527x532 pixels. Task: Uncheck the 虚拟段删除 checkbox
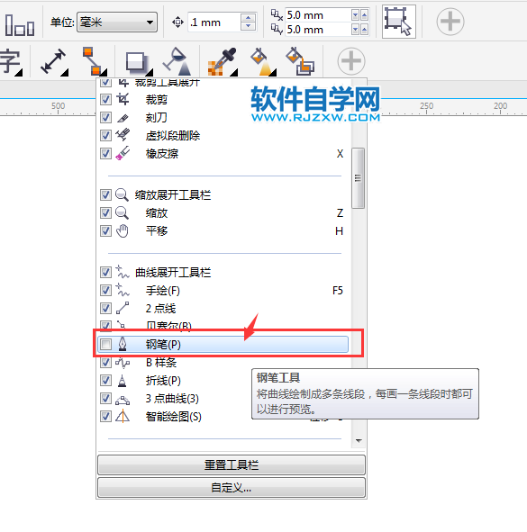coord(105,135)
